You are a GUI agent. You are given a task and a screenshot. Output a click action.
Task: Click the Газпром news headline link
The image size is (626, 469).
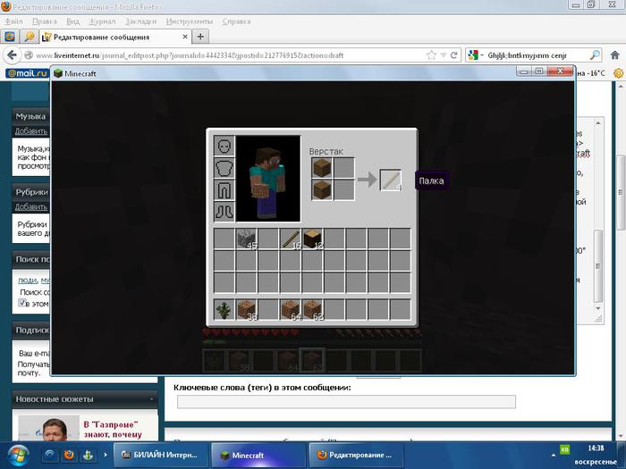pos(113,429)
